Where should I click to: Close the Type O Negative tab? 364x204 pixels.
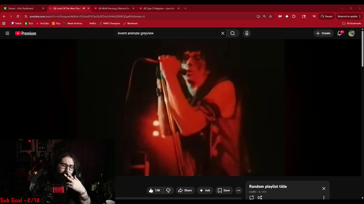point(179,8)
